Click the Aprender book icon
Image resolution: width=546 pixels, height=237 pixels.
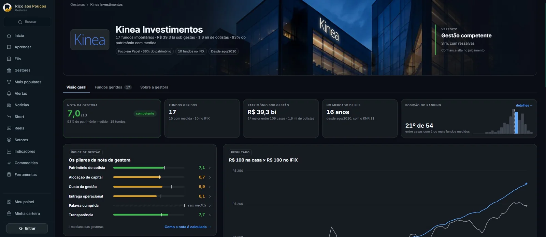(9, 47)
